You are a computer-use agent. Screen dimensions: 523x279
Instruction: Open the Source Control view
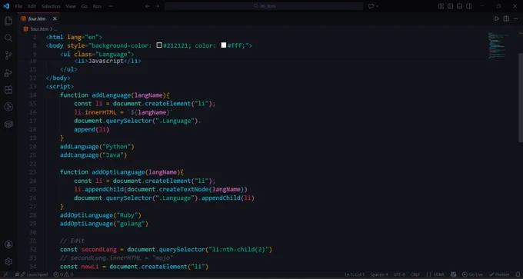(x=8, y=55)
